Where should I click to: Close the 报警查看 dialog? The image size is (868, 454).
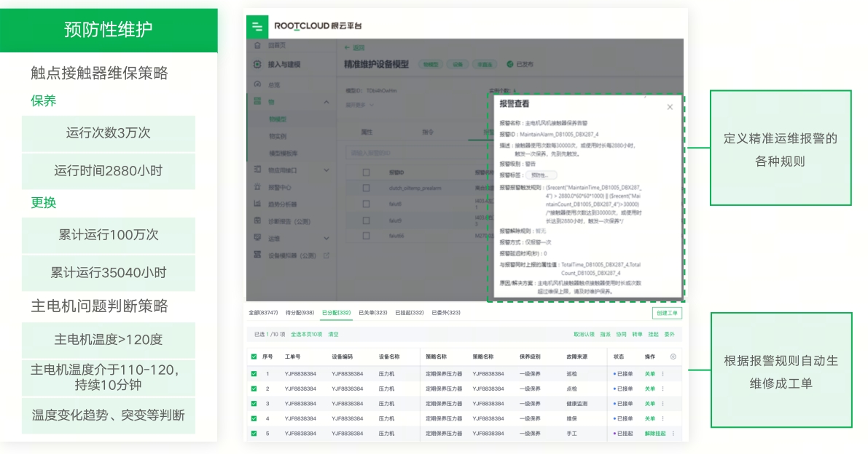point(670,107)
